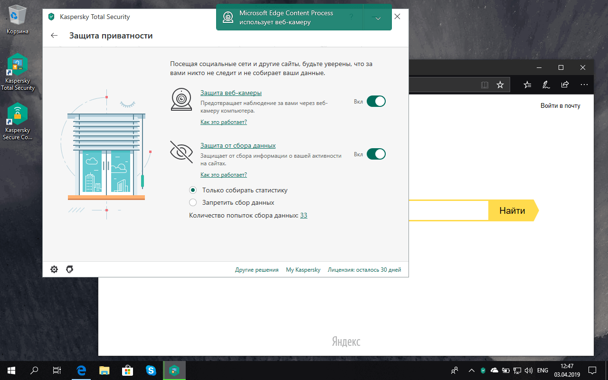Screen dimensions: 608x380
Task: Open the Action Center notification icon
Action: [x=592, y=370]
